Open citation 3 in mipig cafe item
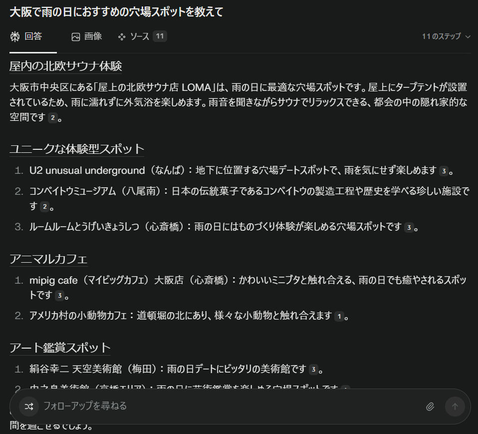 coord(60,296)
